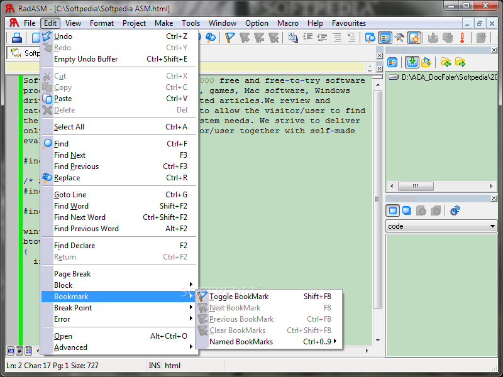Viewport: 503px width, 377px height.
Task: Click the grayed single gear Properties icon
Action: pos(421,210)
